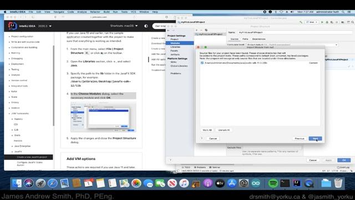Open the App Store from the Dock
Image resolution: width=355 pixels, height=200 pixels.
232,183
